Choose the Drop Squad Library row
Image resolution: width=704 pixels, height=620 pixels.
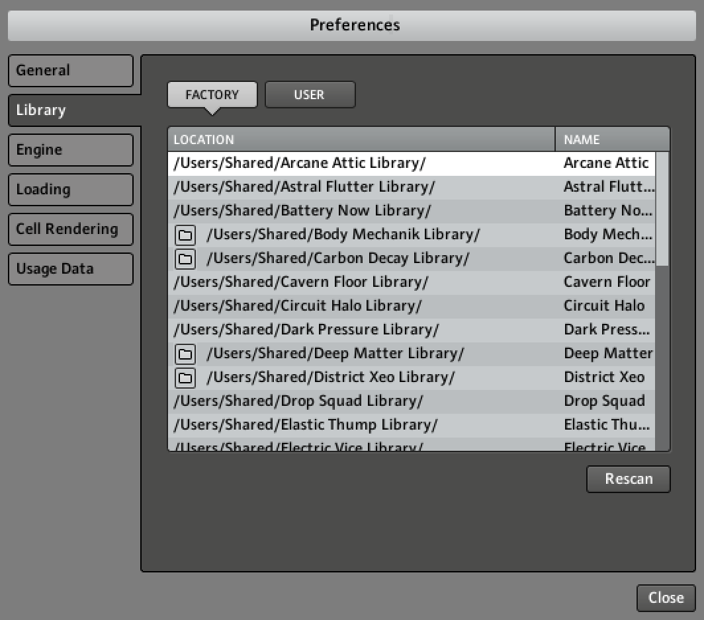[x=298, y=401]
